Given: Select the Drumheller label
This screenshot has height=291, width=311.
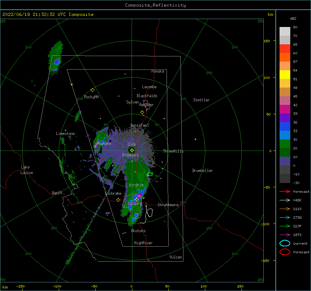Looking at the screenshot, I should (202, 171).
